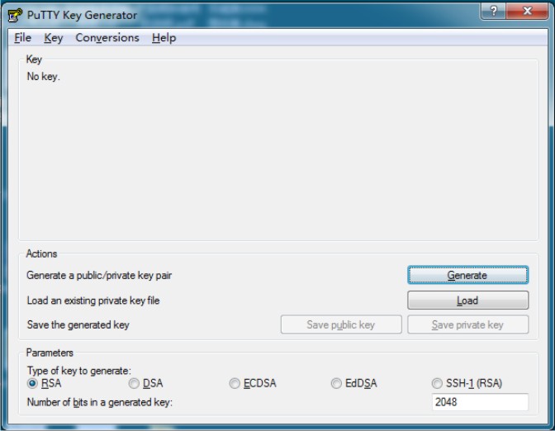
Task: Click the 'No key.' status text
Action: coord(44,77)
